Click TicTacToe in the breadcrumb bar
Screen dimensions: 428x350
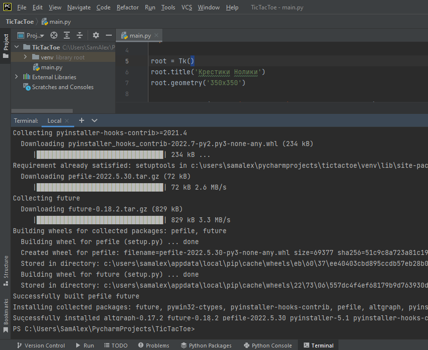click(x=20, y=22)
